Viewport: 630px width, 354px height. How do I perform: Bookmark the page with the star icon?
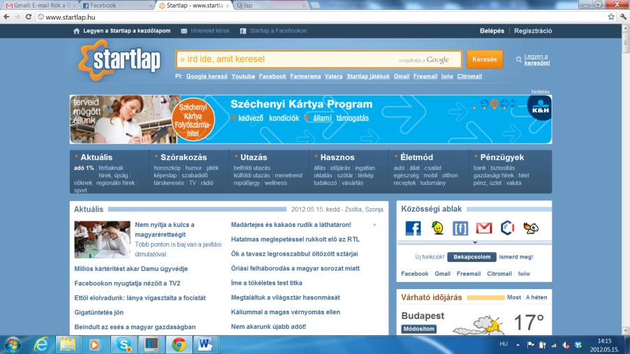[611, 17]
